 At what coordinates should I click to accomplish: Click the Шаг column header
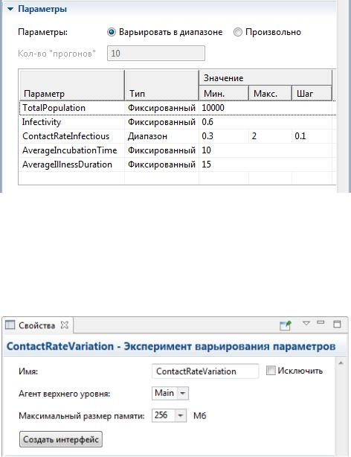tap(312, 94)
